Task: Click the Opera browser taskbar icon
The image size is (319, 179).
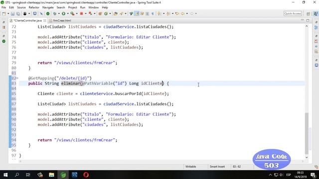Action: [x=86, y=175]
